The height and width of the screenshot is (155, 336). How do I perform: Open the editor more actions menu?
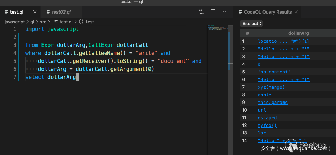tap(224, 11)
